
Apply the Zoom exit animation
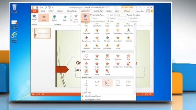click(86, 72)
